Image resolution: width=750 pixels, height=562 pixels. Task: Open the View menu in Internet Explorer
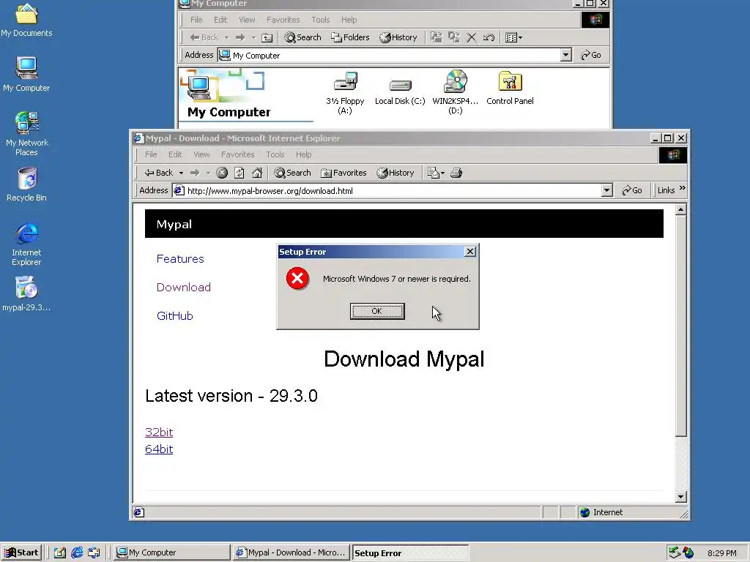point(201,154)
